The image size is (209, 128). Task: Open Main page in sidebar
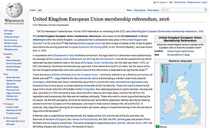click(x=9, y=31)
